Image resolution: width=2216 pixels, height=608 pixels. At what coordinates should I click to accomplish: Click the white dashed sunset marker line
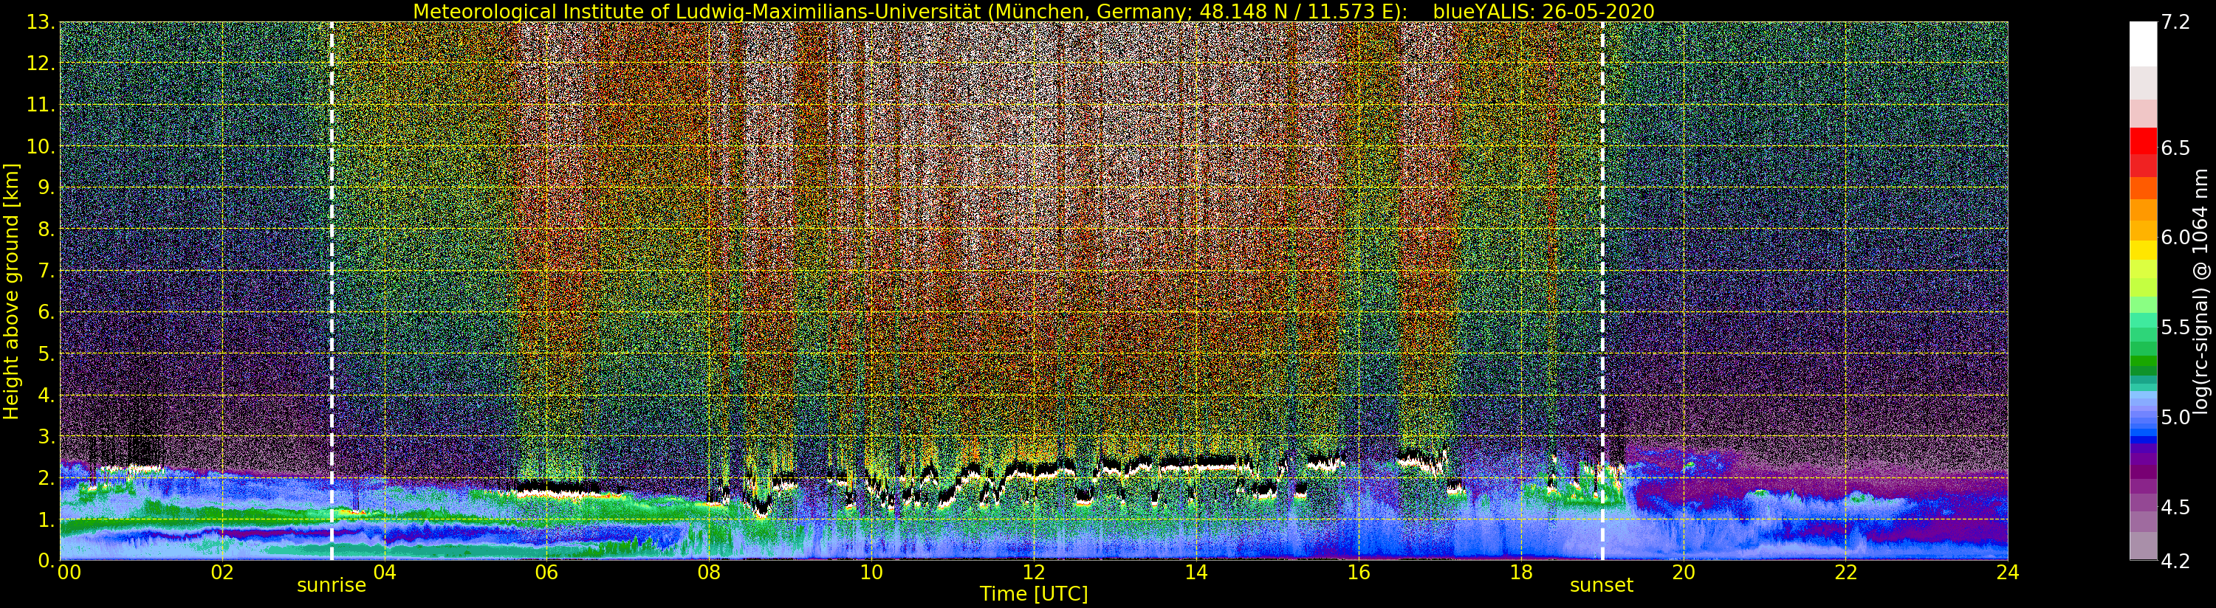[x=1602, y=292]
